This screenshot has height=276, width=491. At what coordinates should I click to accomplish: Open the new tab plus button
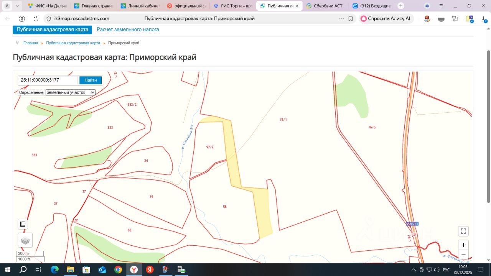point(401,6)
